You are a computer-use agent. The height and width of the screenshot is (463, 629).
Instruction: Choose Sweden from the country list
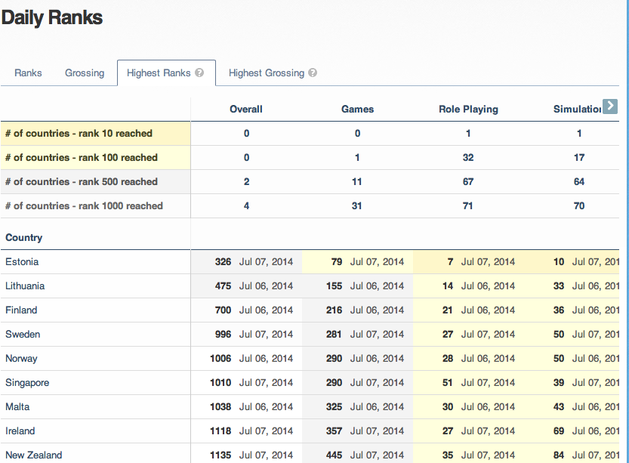23,335
